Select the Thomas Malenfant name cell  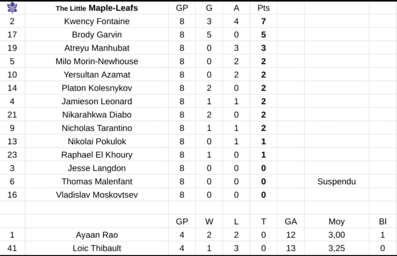(x=97, y=181)
